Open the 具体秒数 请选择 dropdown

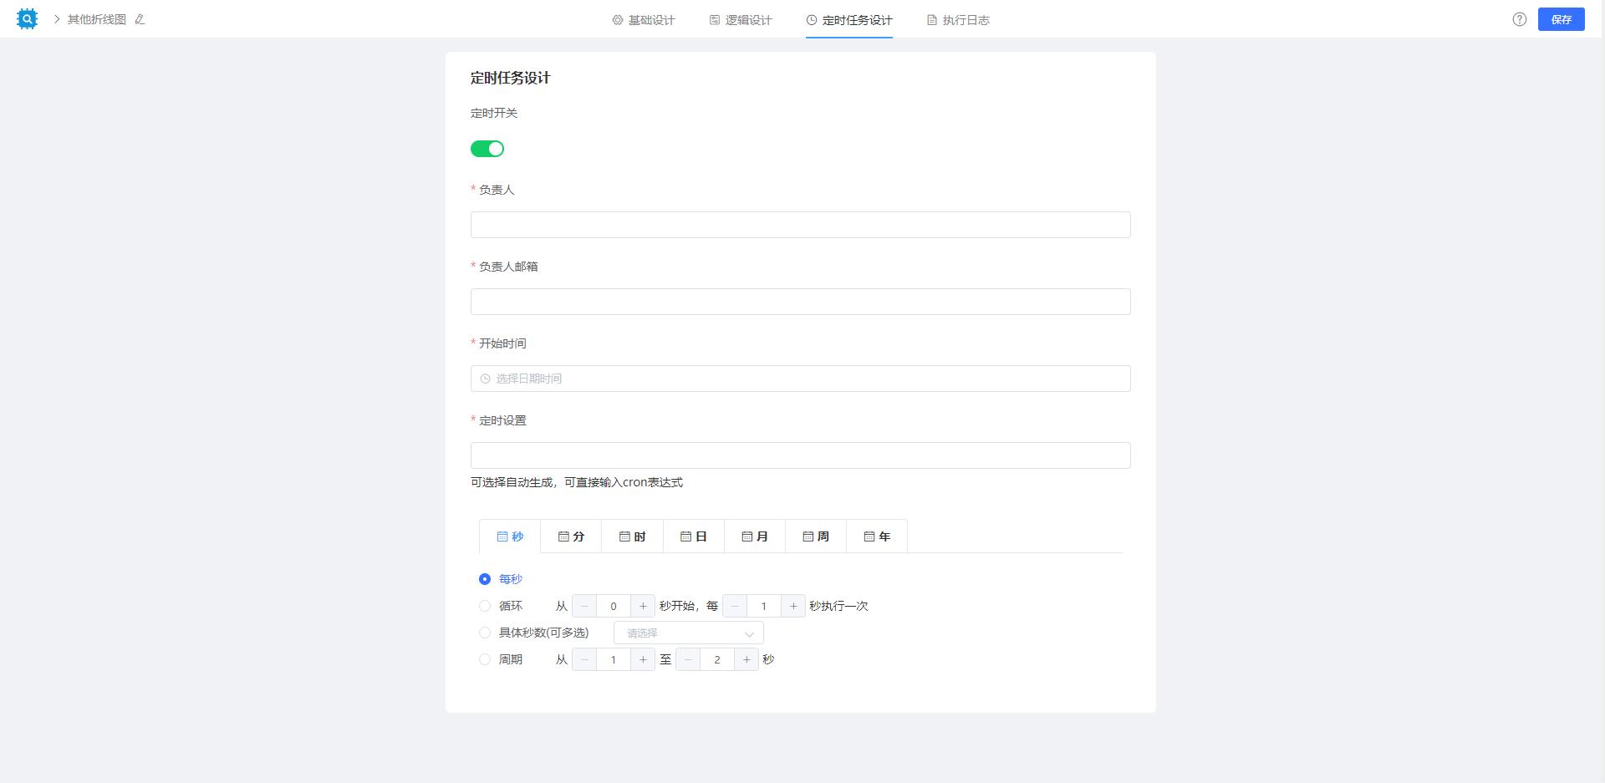[689, 633]
